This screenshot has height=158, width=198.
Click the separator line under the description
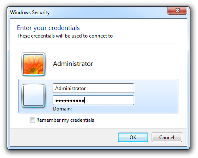click(x=98, y=43)
